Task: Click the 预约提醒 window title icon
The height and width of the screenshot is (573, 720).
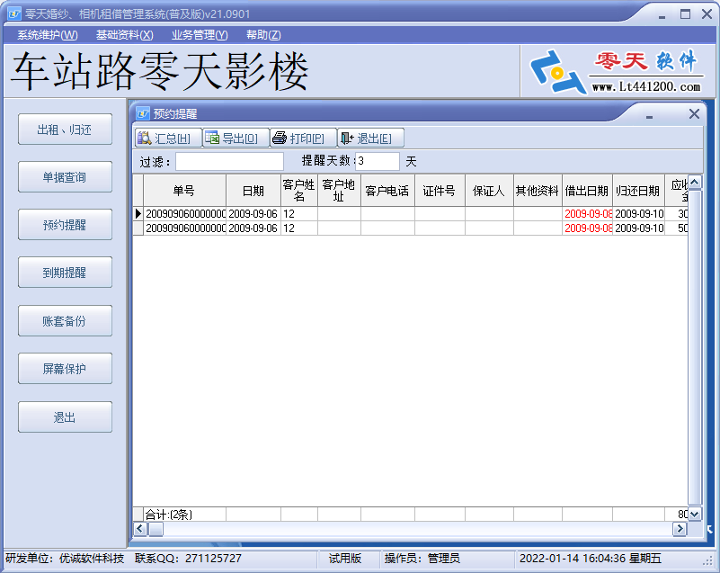Action: coord(143,113)
